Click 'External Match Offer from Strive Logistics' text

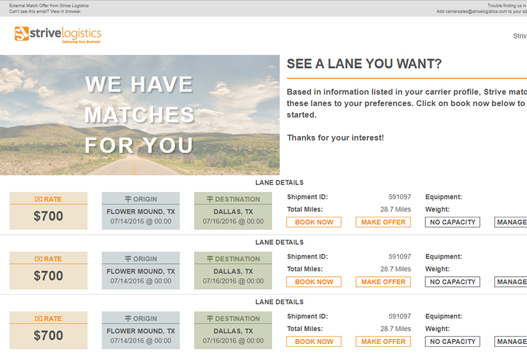(x=49, y=6)
